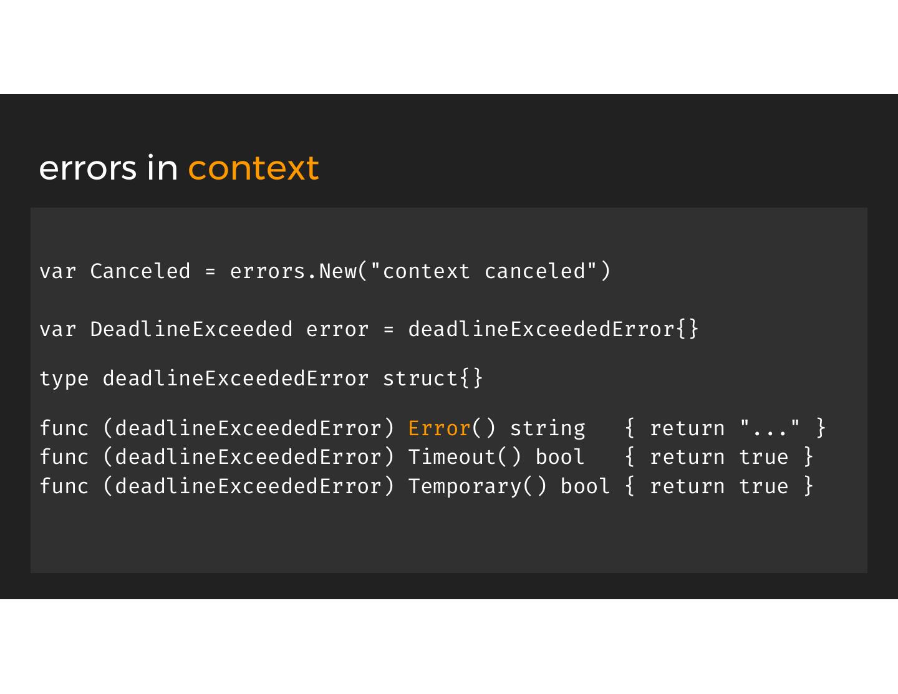Click the deadlineExceededError{} value after the equals sign
This screenshot has width=898, height=694.
coord(553,329)
